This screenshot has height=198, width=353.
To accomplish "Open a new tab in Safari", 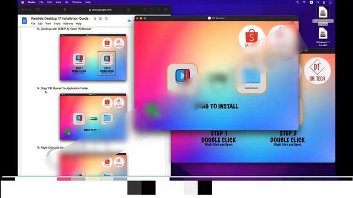I will [159, 10].
